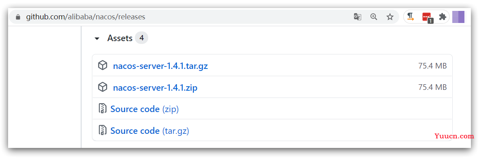Click package icon beside nacos-server-1.4.1.zip
Screen dimensions: 479x158
coord(103,87)
